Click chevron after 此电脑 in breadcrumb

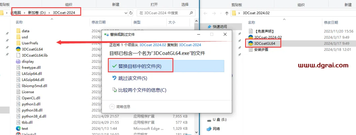pyautogui.click(x=24, y=13)
